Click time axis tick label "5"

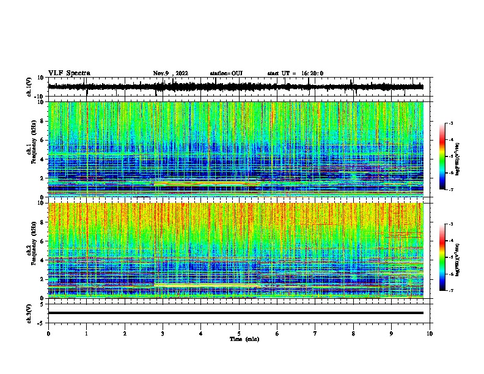click(239, 333)
